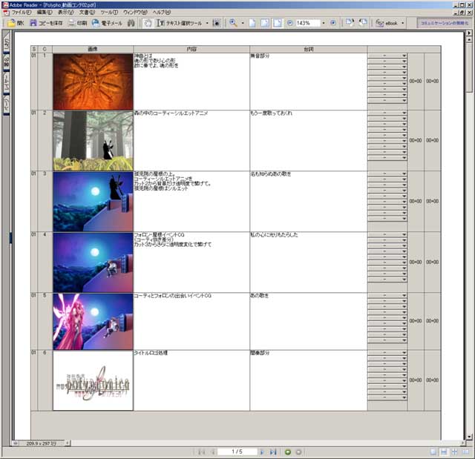The height and width of the screenshot is (459, 475).
Task: Switch to Facing pages layout
Action: 465,452
